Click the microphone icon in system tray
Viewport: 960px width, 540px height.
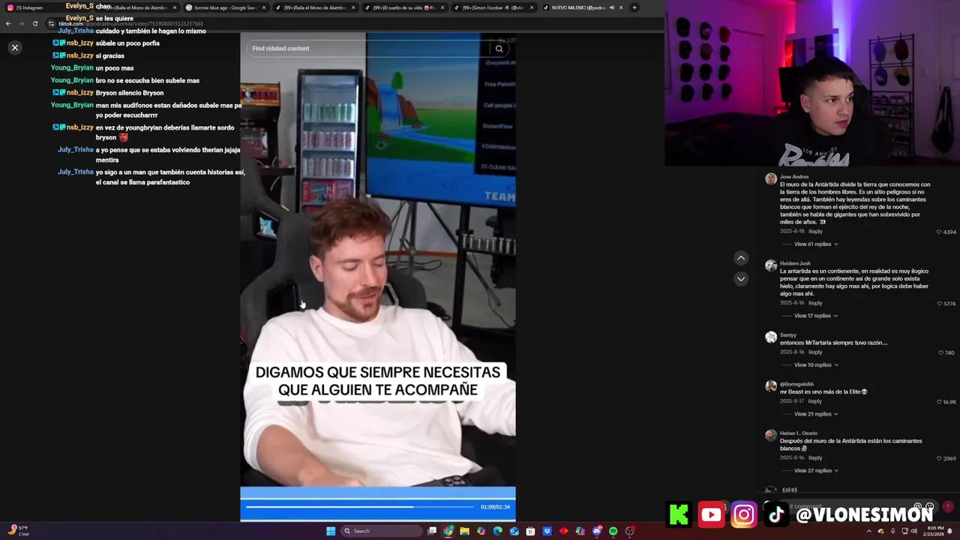892,531
